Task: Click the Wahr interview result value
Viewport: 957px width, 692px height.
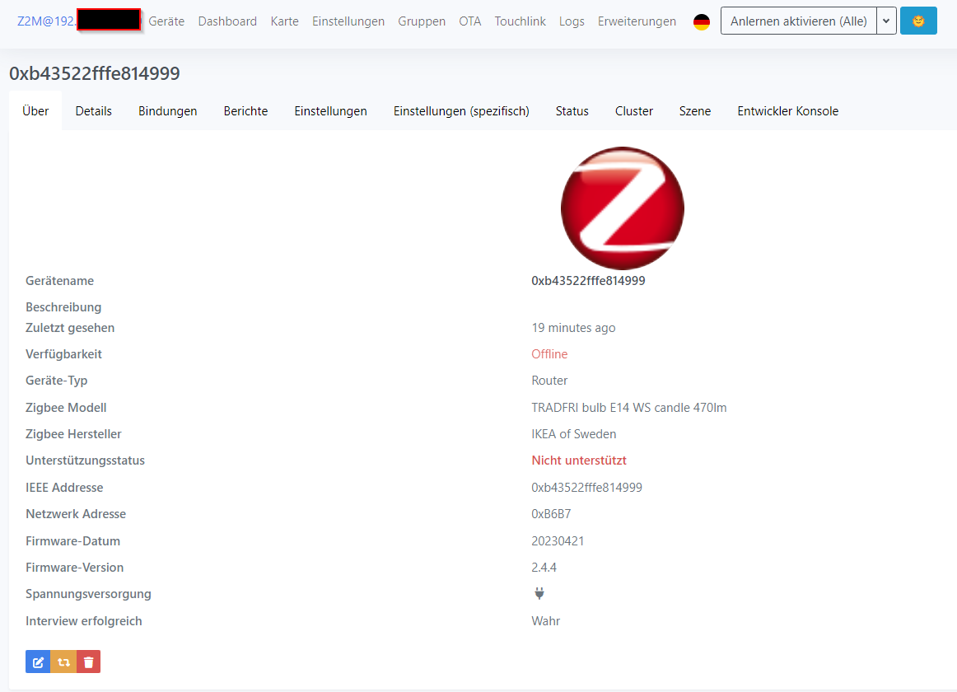Action: tap(546, 621)
